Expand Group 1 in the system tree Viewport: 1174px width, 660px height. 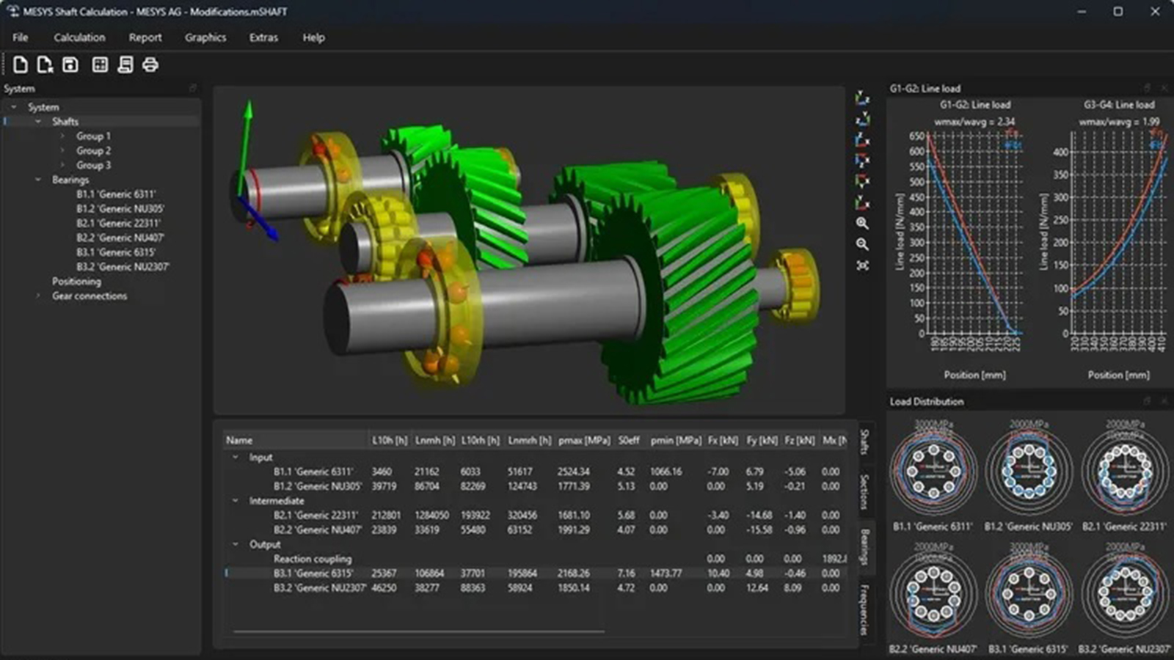pyautogui.click(x=62, y=136)
